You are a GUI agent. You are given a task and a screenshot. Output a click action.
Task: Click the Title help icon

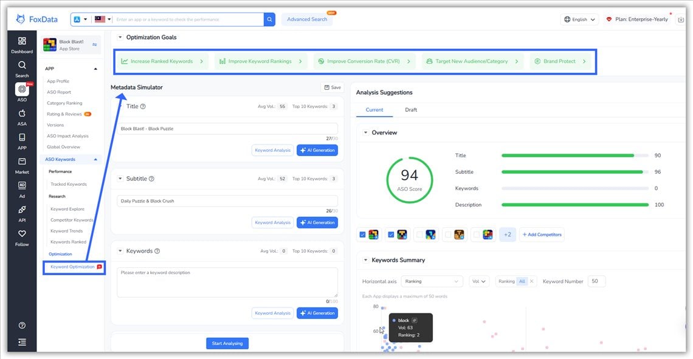point(143,106)
